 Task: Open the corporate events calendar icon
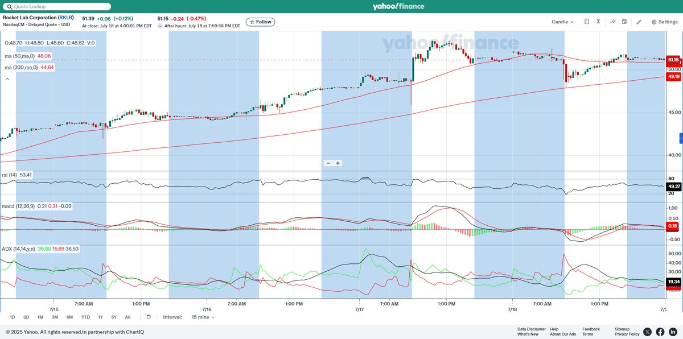(624, 22)
